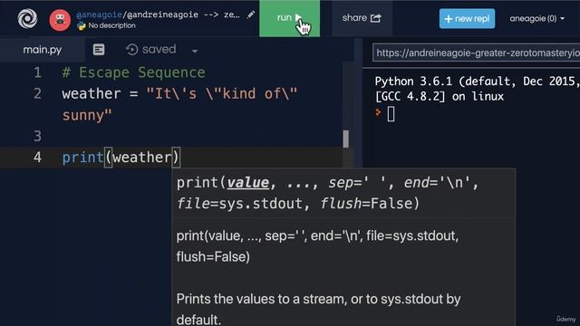
Task: Click the editor vertical scrollbar thumb
Action: point(346,139)
